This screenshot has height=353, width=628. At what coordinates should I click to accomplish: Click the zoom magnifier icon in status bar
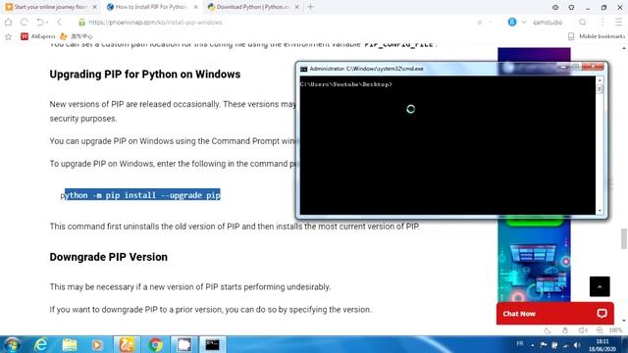(600, 330)
